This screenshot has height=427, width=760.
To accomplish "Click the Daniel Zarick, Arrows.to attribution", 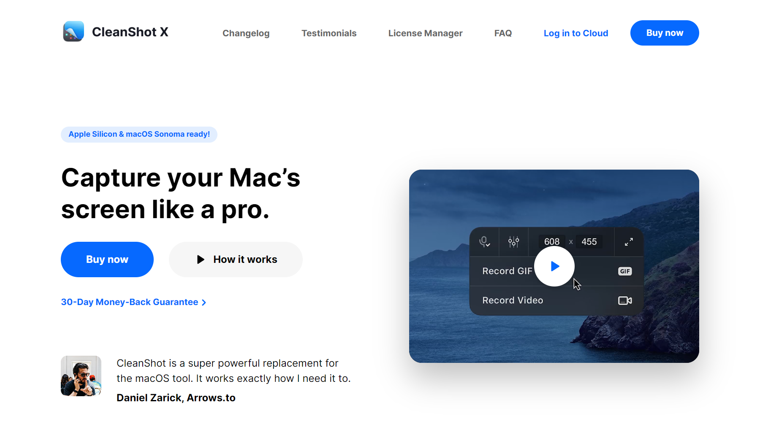I will click(x=176, y=398).
